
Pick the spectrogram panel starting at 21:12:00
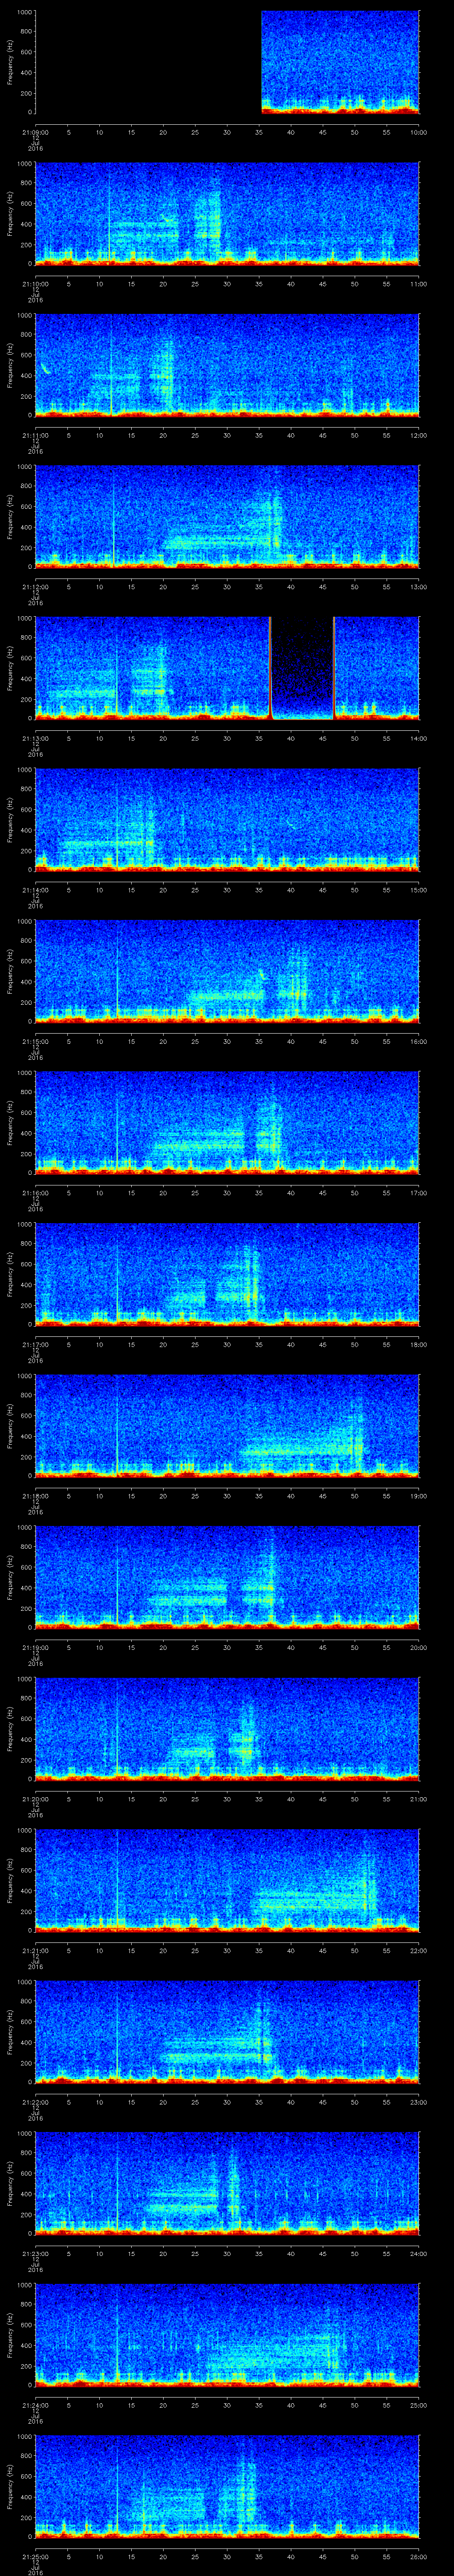pos(227,516)
